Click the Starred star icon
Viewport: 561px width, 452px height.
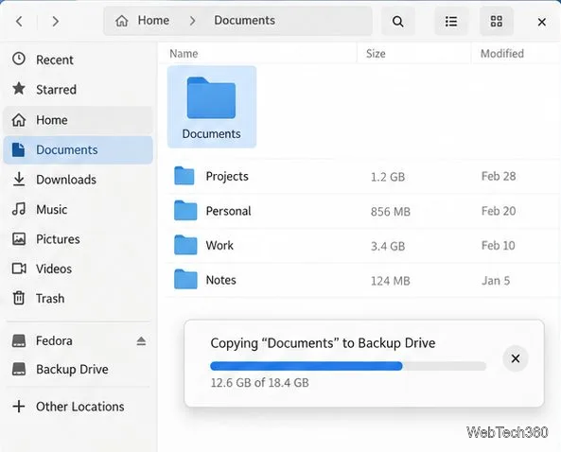pos(19,88)
